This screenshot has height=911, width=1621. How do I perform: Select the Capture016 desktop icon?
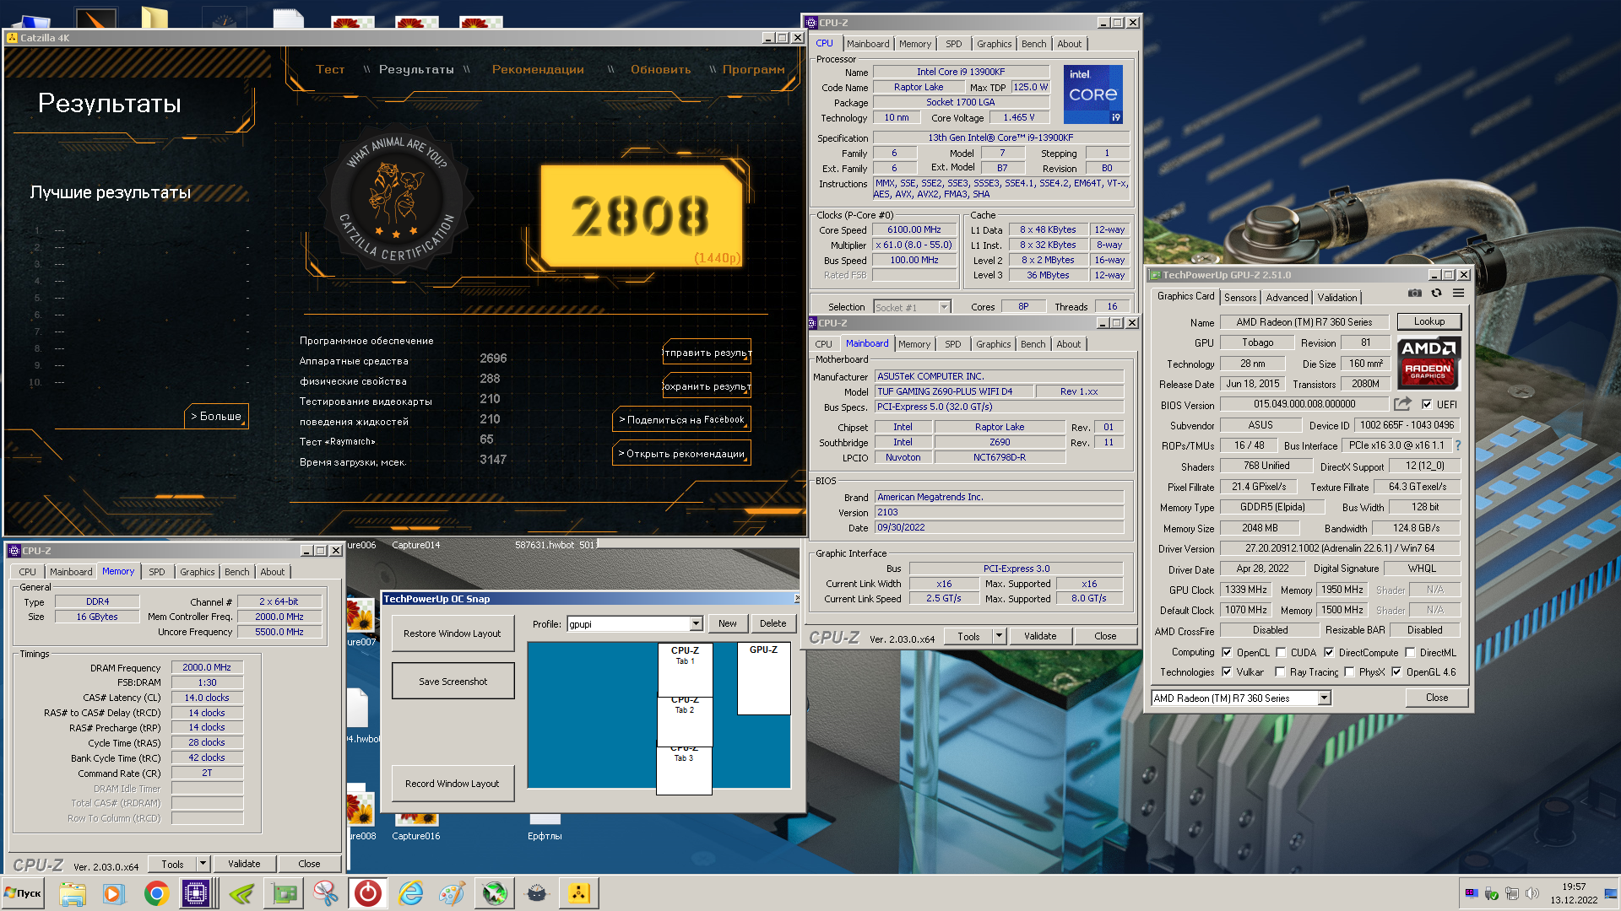tap(416, 827)
